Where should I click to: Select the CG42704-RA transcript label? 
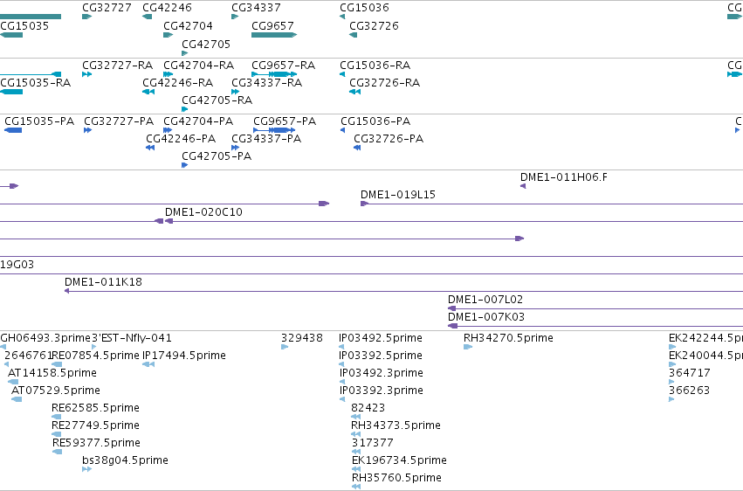[x=199, y=65]
